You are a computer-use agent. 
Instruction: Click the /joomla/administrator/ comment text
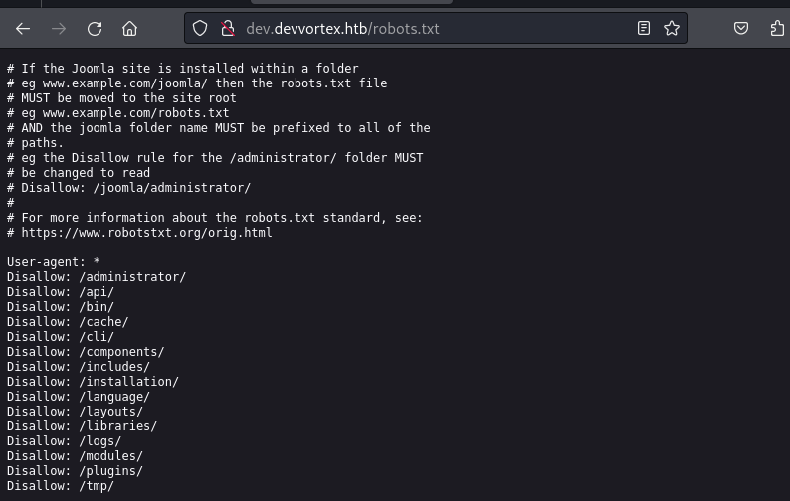(x=172, y=188)
